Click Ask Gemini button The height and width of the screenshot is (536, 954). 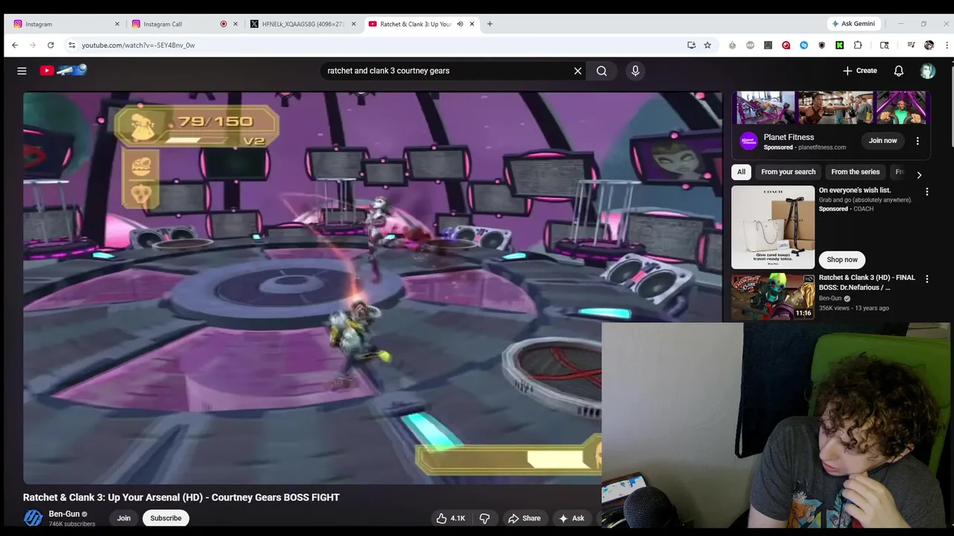tap(854, 24)
